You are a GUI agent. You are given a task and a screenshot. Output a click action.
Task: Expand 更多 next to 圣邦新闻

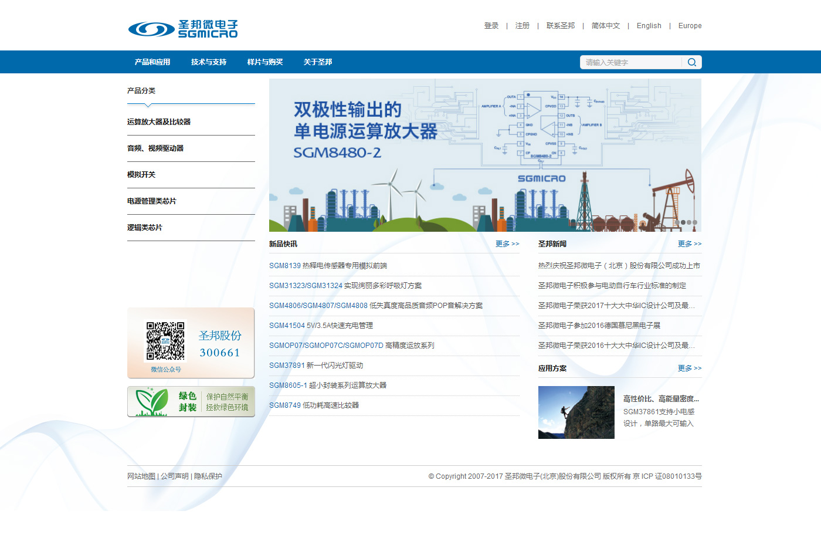click(x=690, y=244)
